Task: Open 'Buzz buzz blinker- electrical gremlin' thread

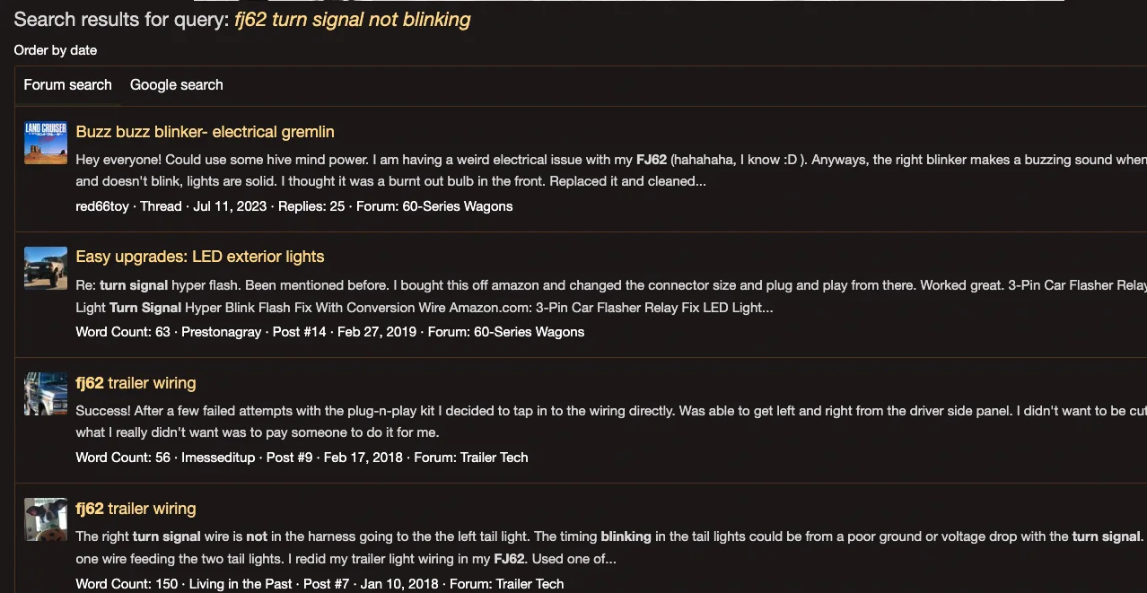Action: [x=205, y=132]
